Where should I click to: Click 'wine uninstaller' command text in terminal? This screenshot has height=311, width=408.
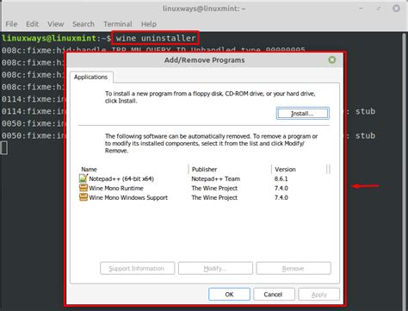point(156,38)
